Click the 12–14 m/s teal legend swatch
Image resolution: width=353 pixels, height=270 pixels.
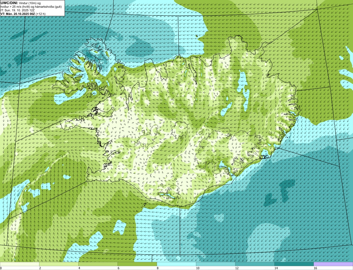tap(255, 264)
